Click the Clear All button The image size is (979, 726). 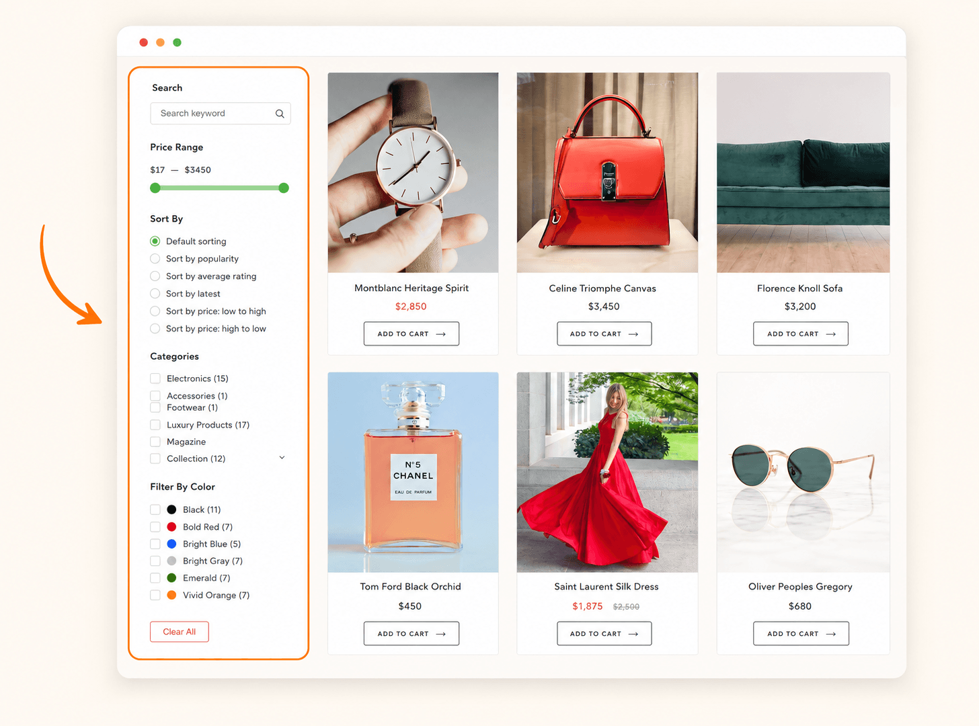point(180,632)
